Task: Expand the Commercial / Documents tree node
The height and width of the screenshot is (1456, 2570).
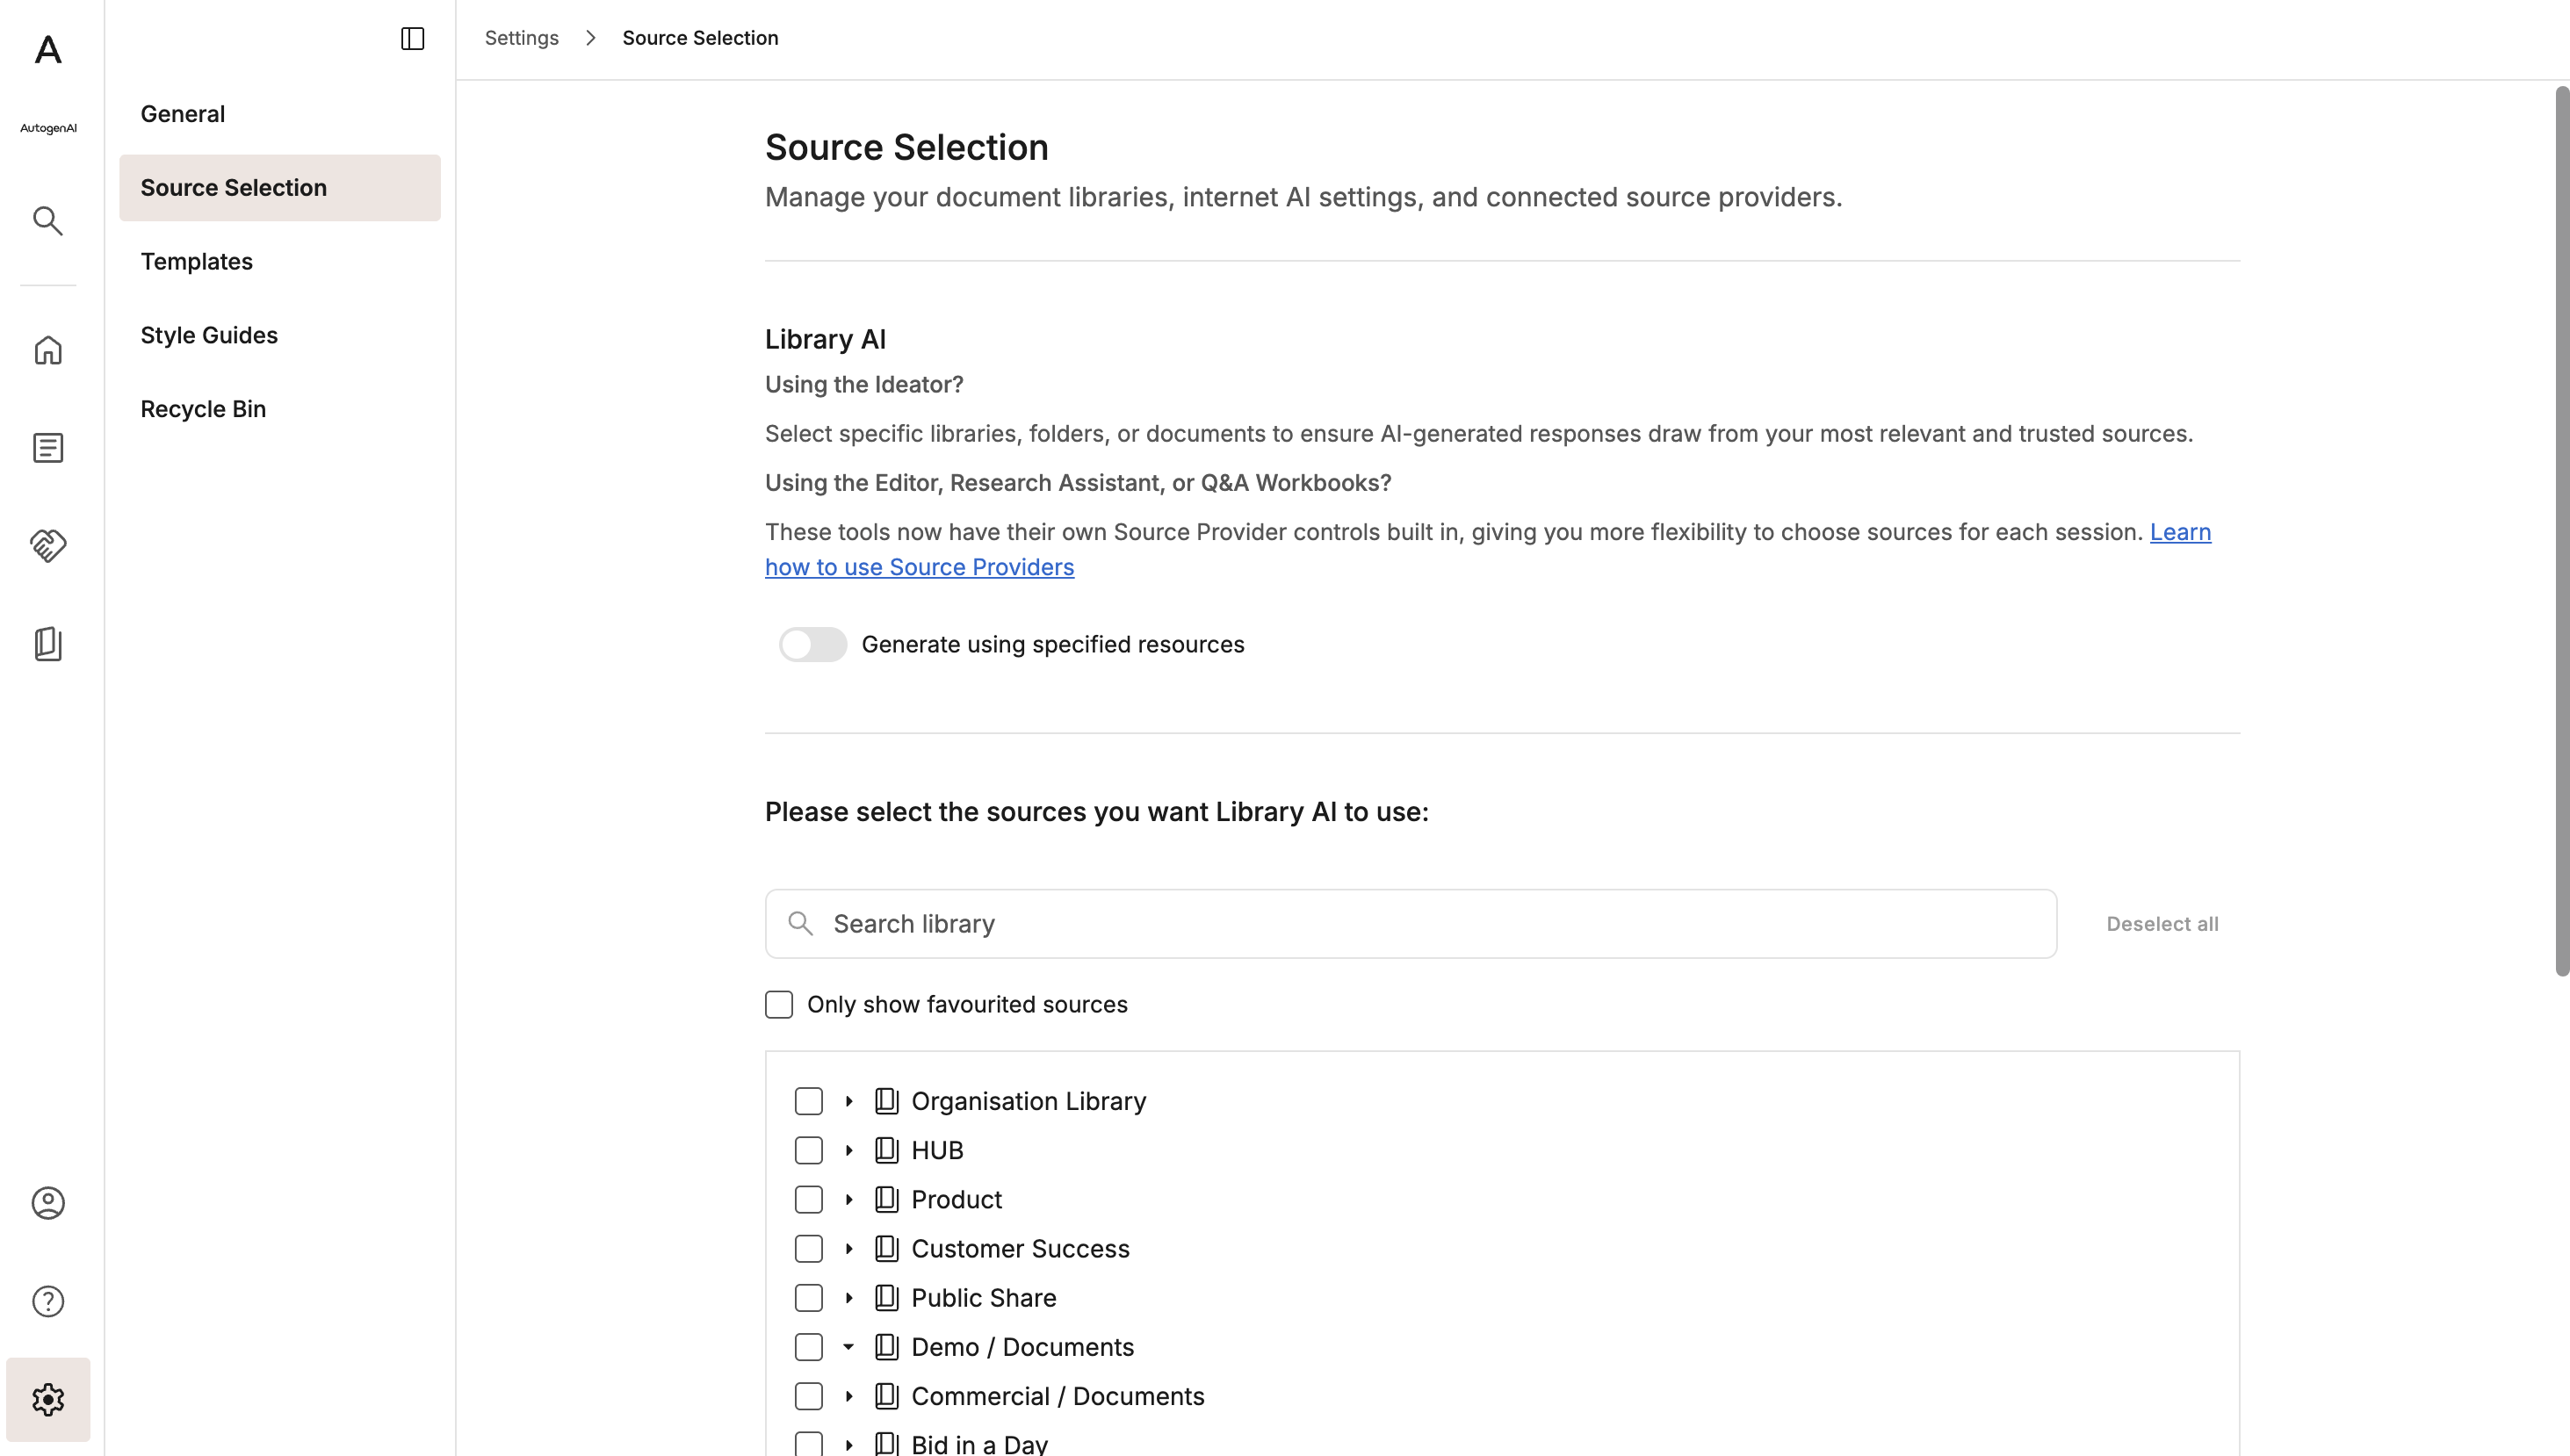Action: click(x=849, y=1396)
